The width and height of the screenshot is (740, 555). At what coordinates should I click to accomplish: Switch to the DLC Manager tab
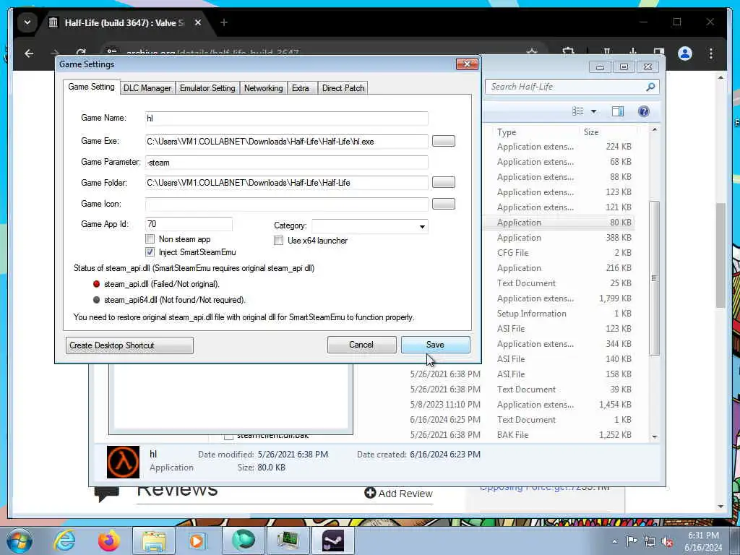pyautogui.click(x=147, y=88)
